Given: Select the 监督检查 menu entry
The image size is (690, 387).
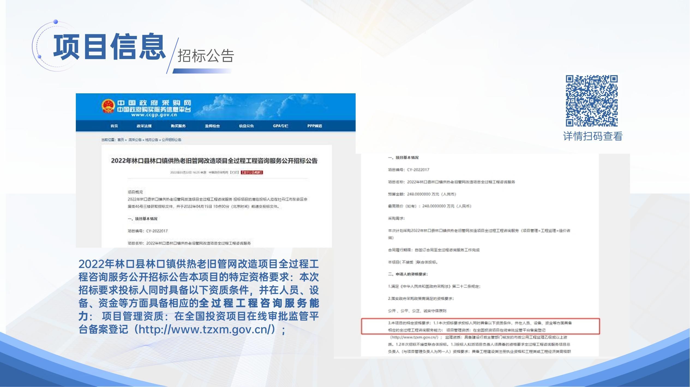Looking at the screenshot, I should coord(212,126).
